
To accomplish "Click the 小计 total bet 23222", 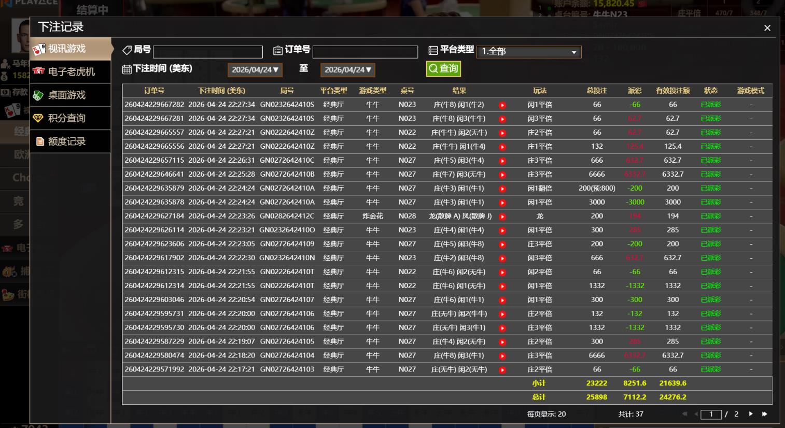I will click(597, 383).
